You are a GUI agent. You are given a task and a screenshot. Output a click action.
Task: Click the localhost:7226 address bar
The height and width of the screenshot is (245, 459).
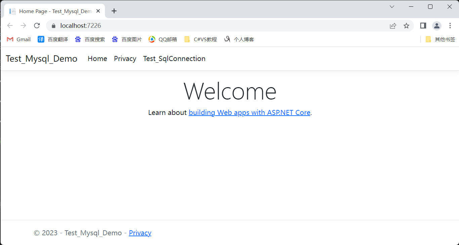(202, 26)
